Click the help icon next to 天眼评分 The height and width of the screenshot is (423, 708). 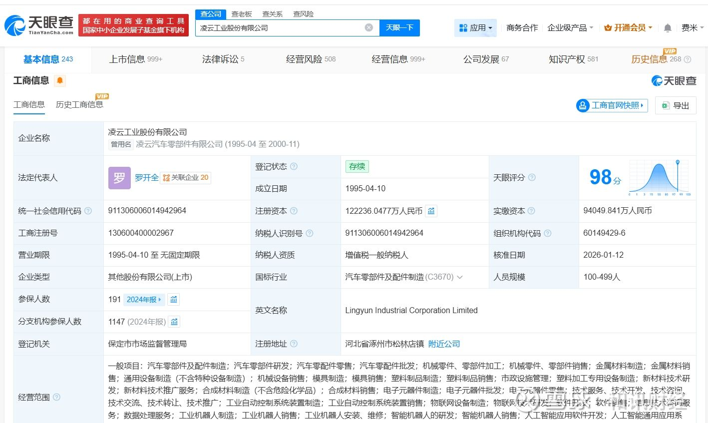click(532, 178)
